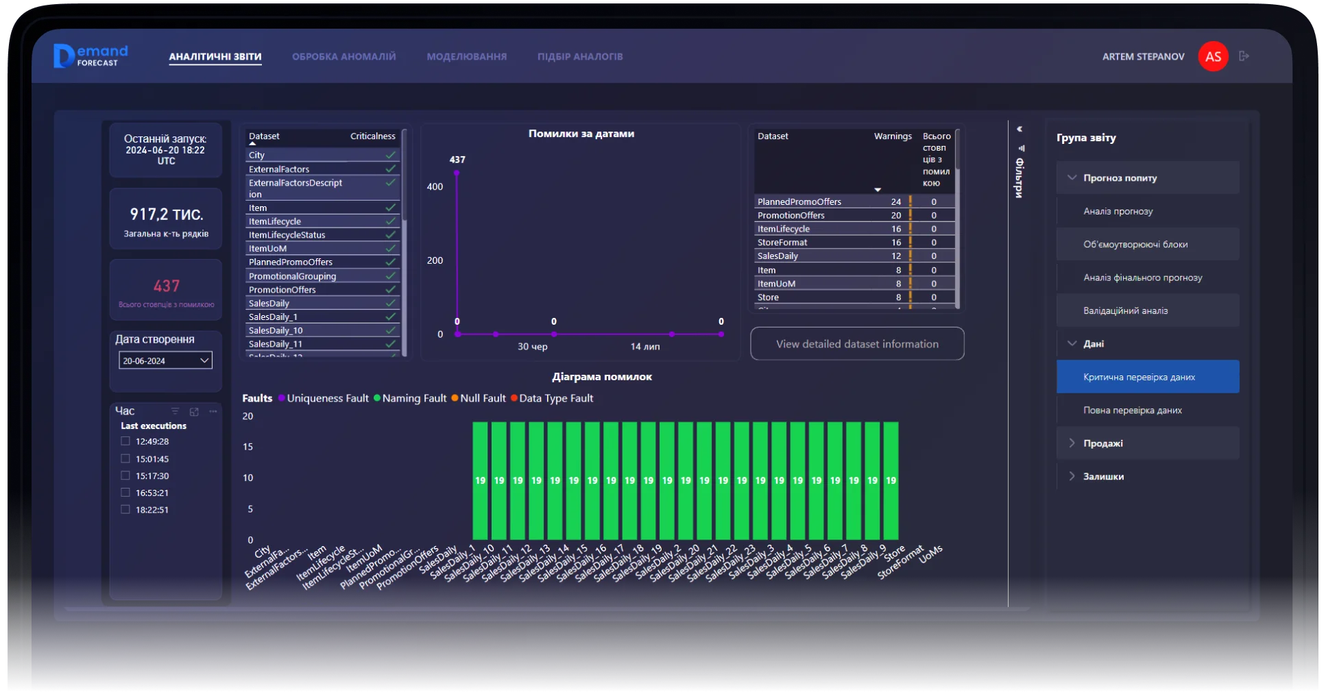Expand the Продажі report group
Viewport: 1326px width, 692px height.
click(x=1072, y=443)
